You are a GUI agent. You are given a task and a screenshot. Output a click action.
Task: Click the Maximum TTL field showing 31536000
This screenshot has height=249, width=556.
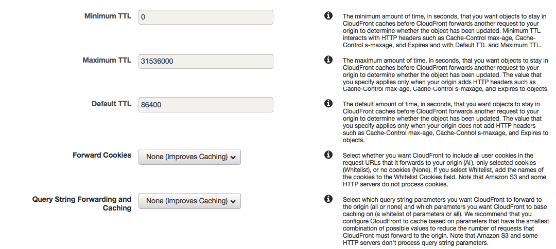tap(205, 61)
